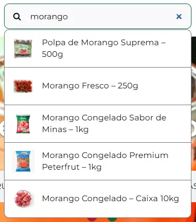The image size is (196, 222).
Task: Select "Polpa de Morango Suprema – 500g" suggestion
Action: coord(97,48)
